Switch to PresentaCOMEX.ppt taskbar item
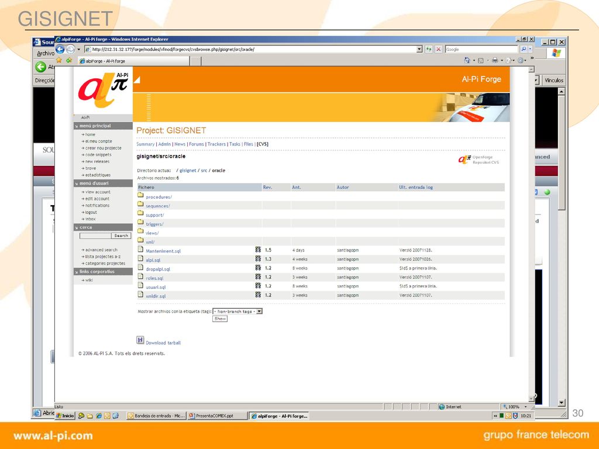The image size is (599, 449). pos(218,416)
